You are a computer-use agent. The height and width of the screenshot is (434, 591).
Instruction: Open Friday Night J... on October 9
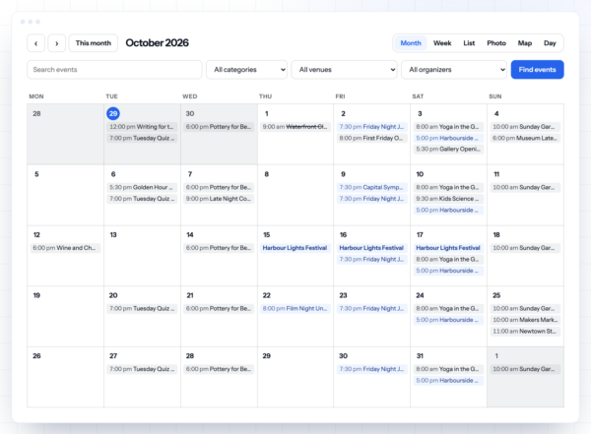tap(371, 199)
